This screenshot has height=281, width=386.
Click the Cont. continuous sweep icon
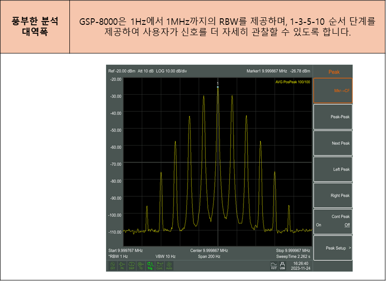(160, 266)
